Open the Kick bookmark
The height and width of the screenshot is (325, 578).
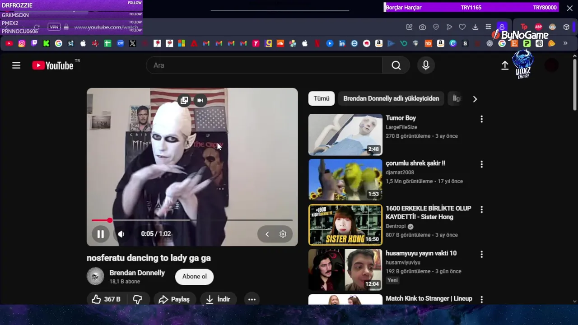pyautogui.click(x=46, y=43)
